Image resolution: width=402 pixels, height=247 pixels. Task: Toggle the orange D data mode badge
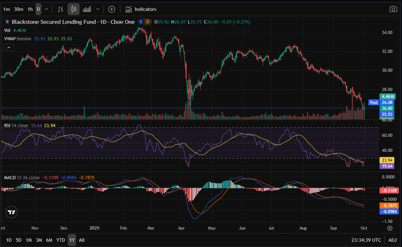[x=148, y=22]
